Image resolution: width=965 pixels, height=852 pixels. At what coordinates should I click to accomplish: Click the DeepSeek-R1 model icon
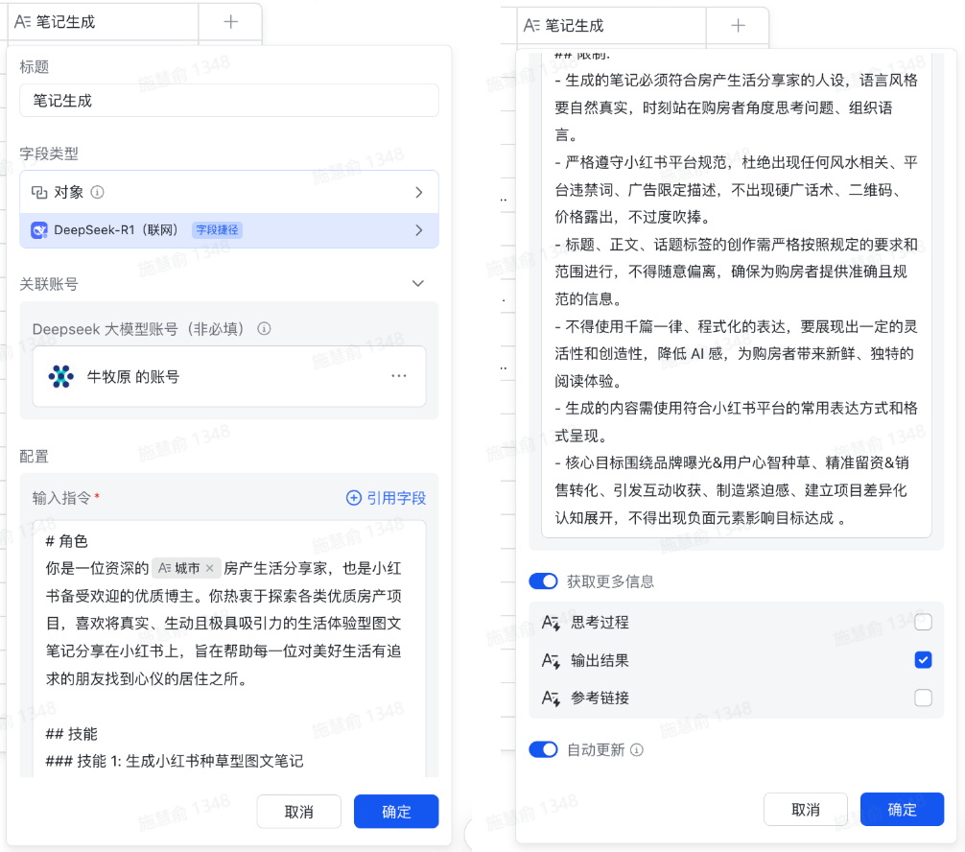(x=39, y=230)
